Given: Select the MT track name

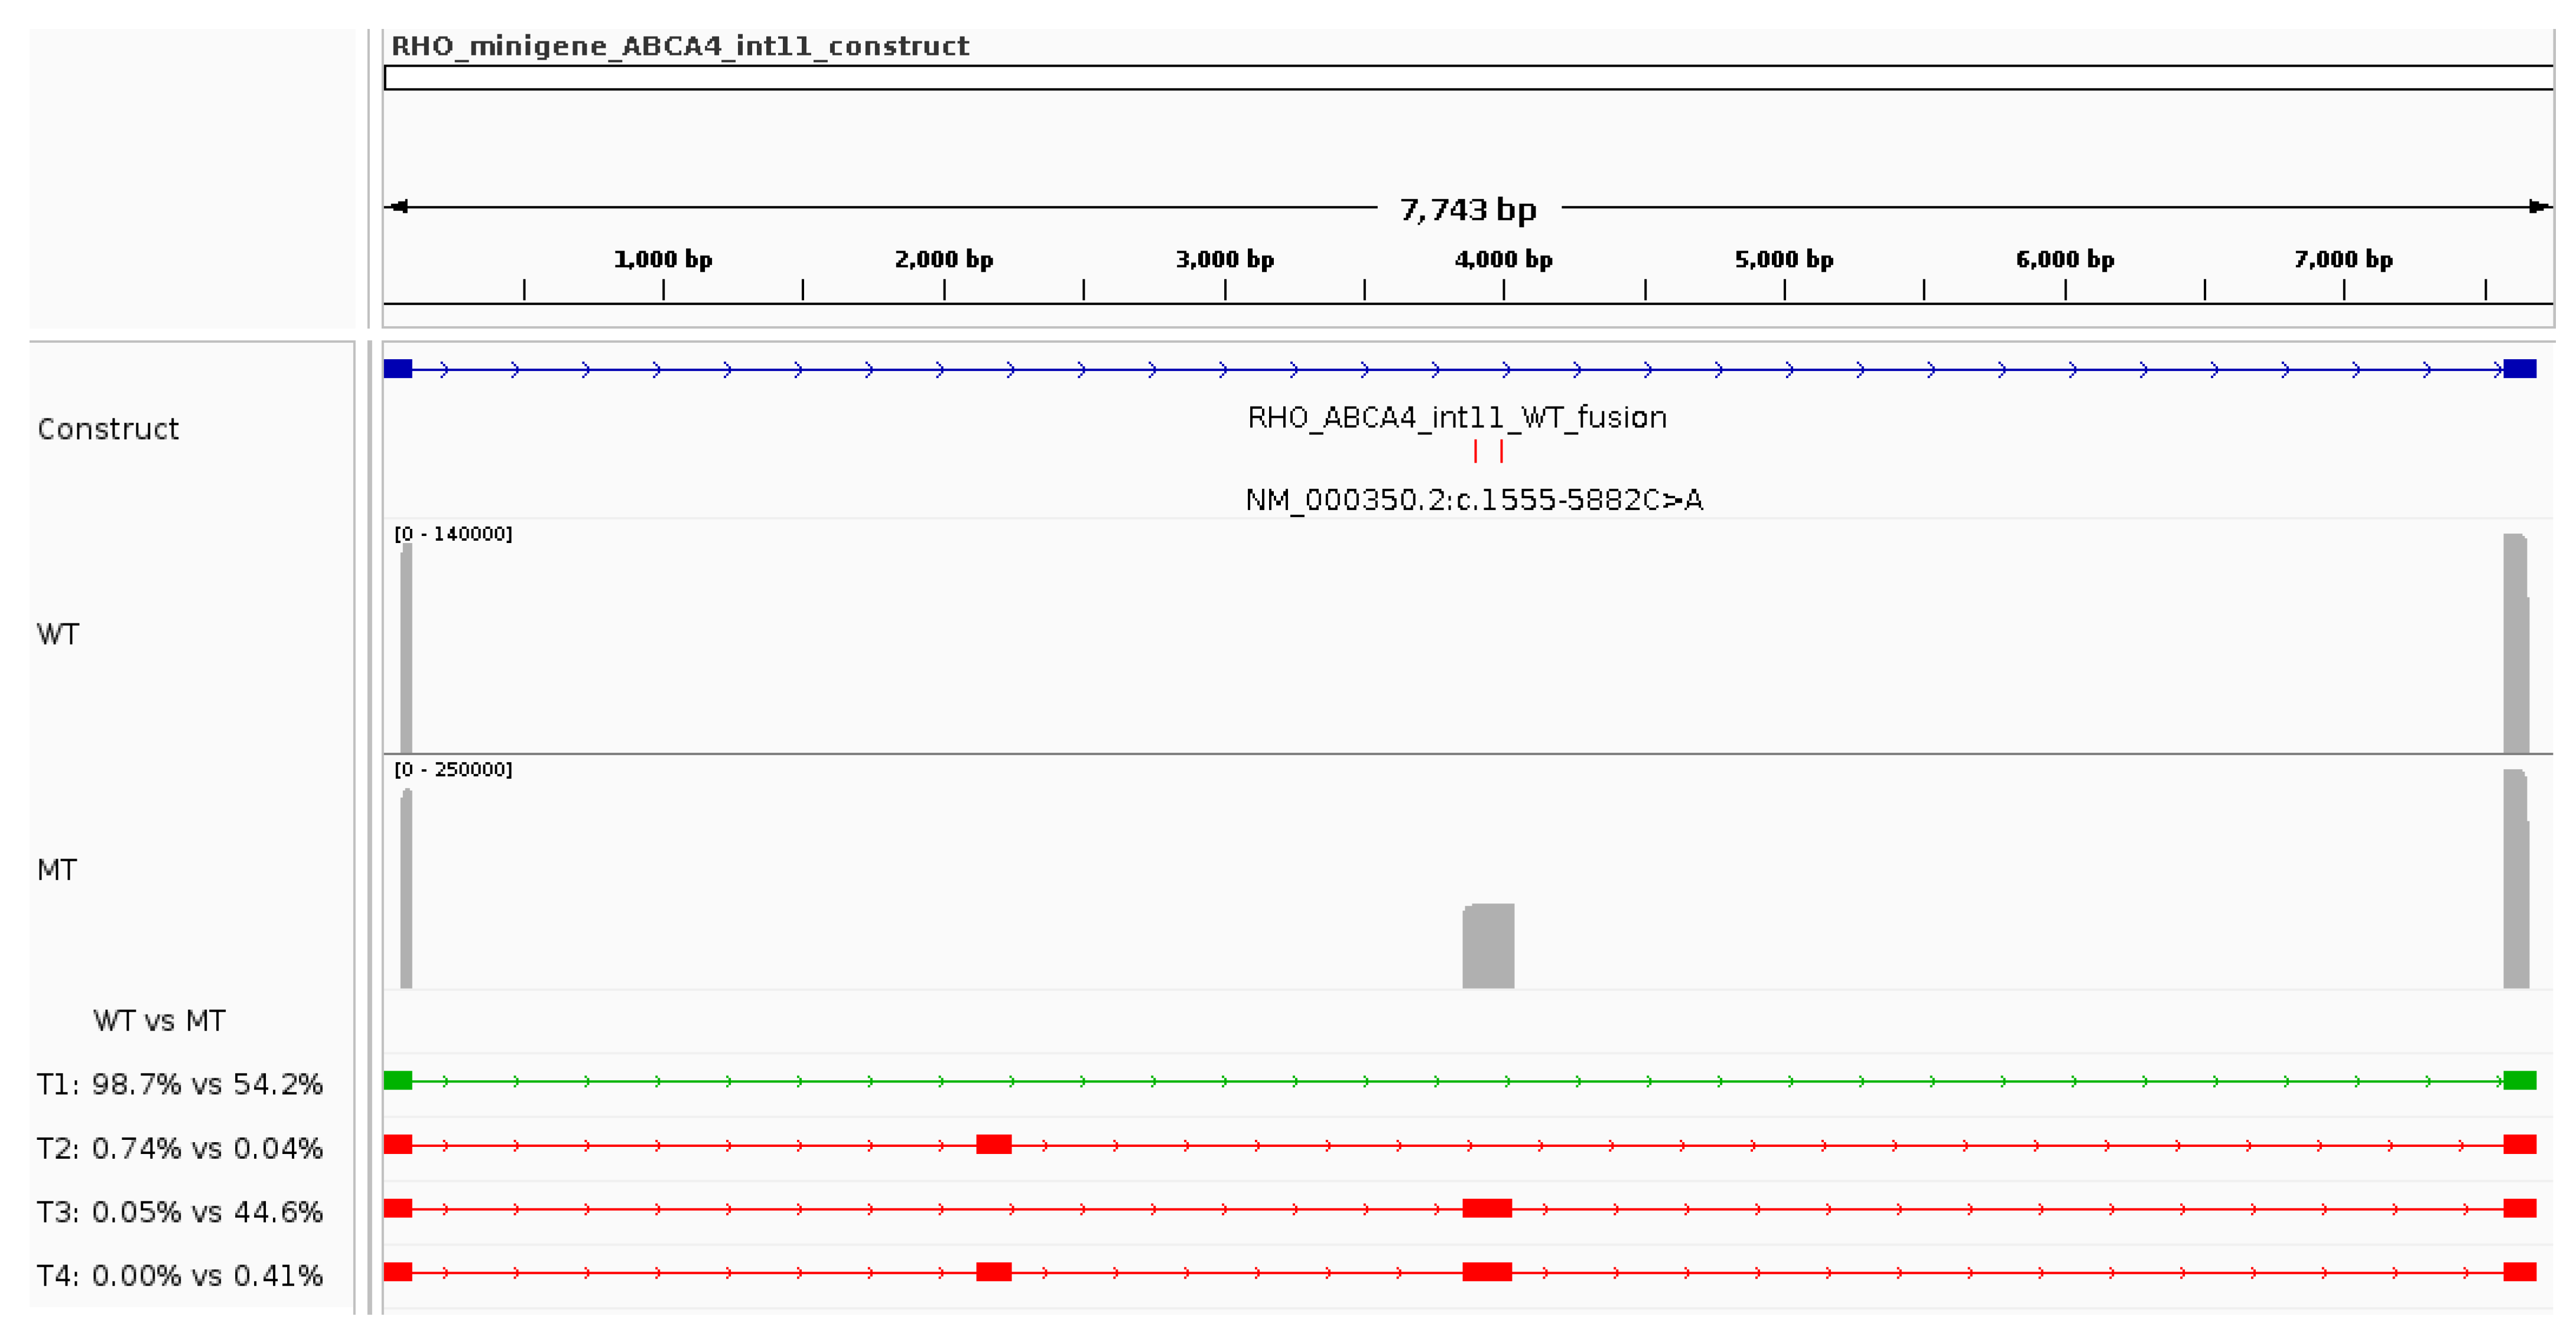Looking at the screenshot, I should coord(57,870).
